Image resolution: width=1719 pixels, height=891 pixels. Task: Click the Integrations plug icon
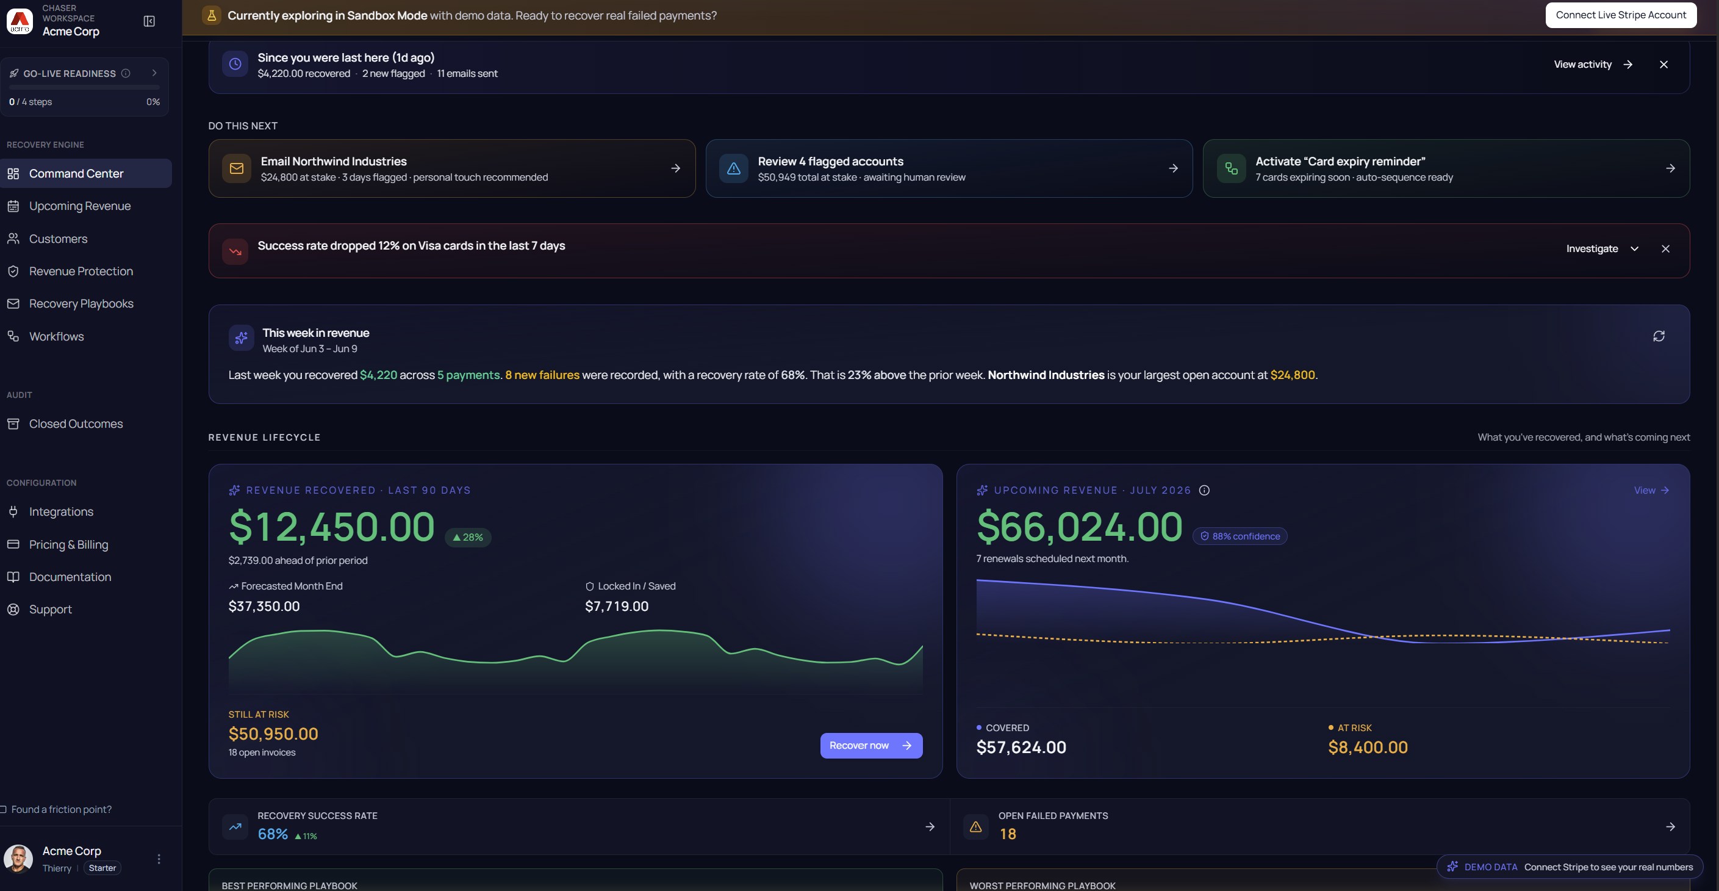tap(13, 512)
